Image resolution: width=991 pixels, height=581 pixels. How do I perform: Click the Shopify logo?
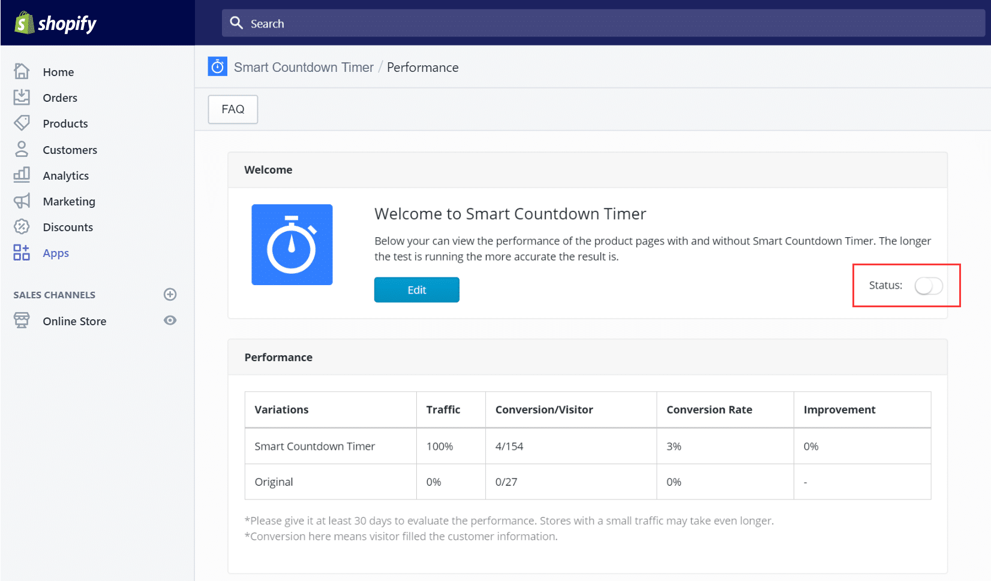(55, 23)
